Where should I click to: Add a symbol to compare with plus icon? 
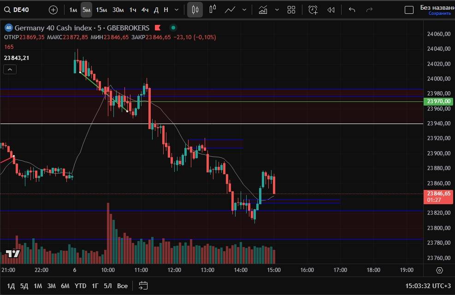(x=53, y=10)
